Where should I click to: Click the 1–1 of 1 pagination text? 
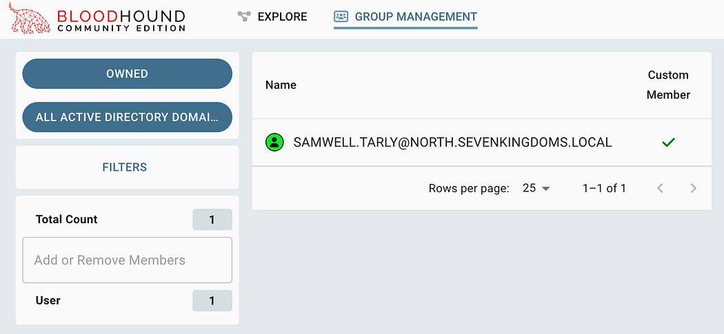[604, 188]
